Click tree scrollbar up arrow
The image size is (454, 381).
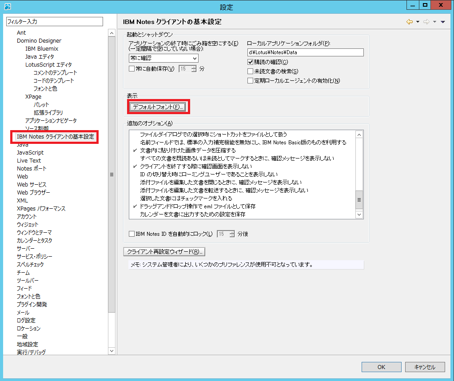point(112,33)
